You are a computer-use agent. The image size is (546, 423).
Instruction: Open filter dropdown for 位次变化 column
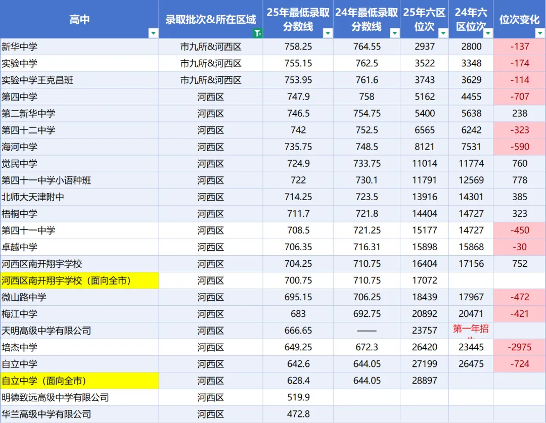click(540, 33)
